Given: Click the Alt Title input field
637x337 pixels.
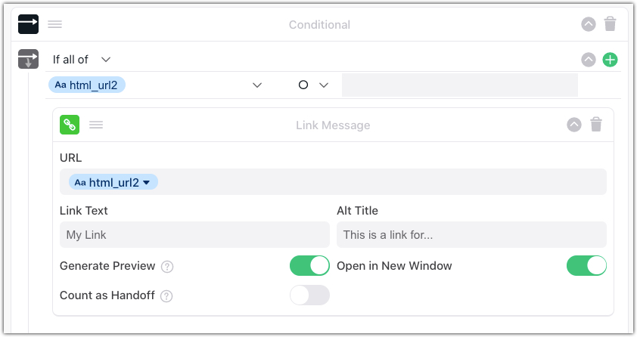Looking at the screenshot, I should 471,235.
